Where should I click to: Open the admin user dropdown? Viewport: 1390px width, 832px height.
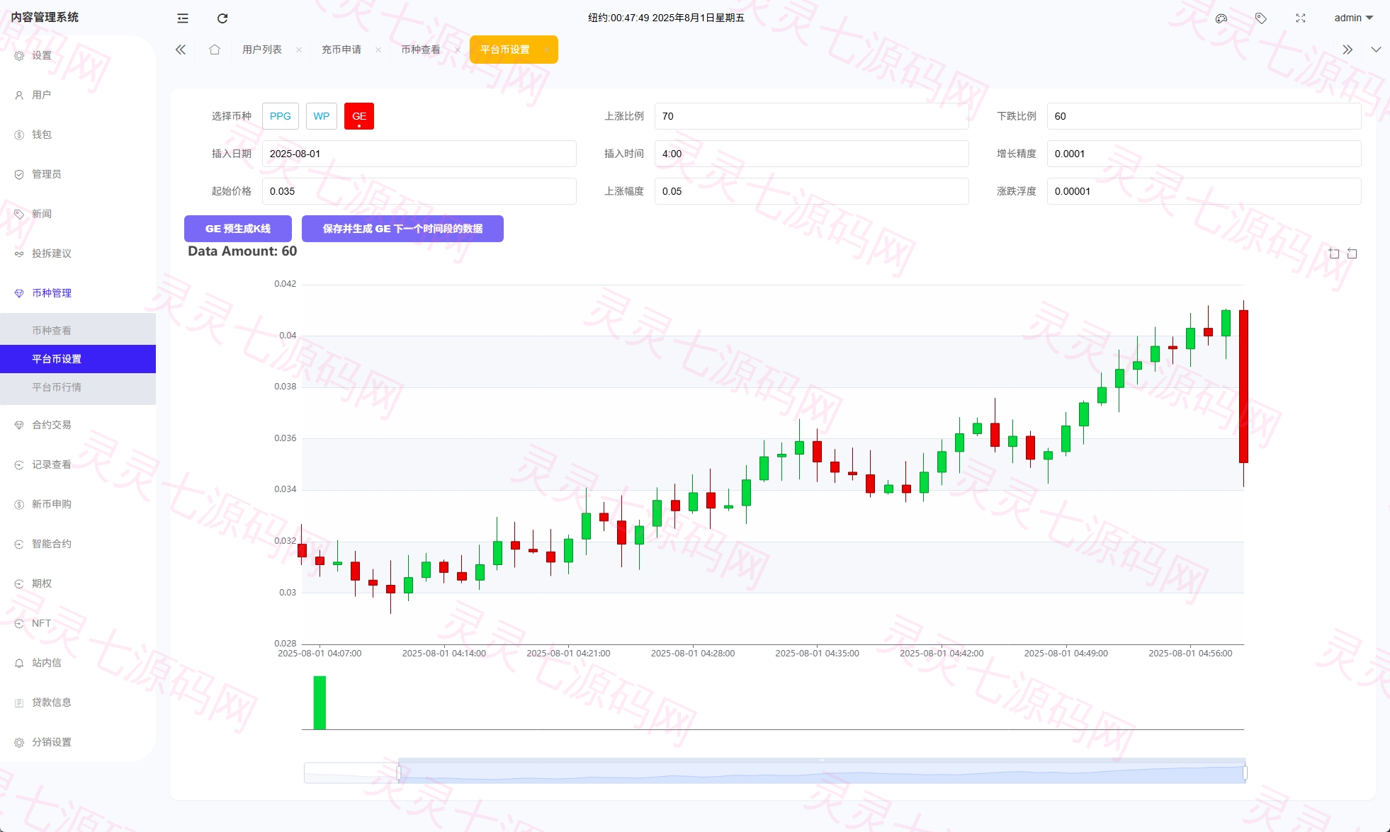coord(1353,18)
